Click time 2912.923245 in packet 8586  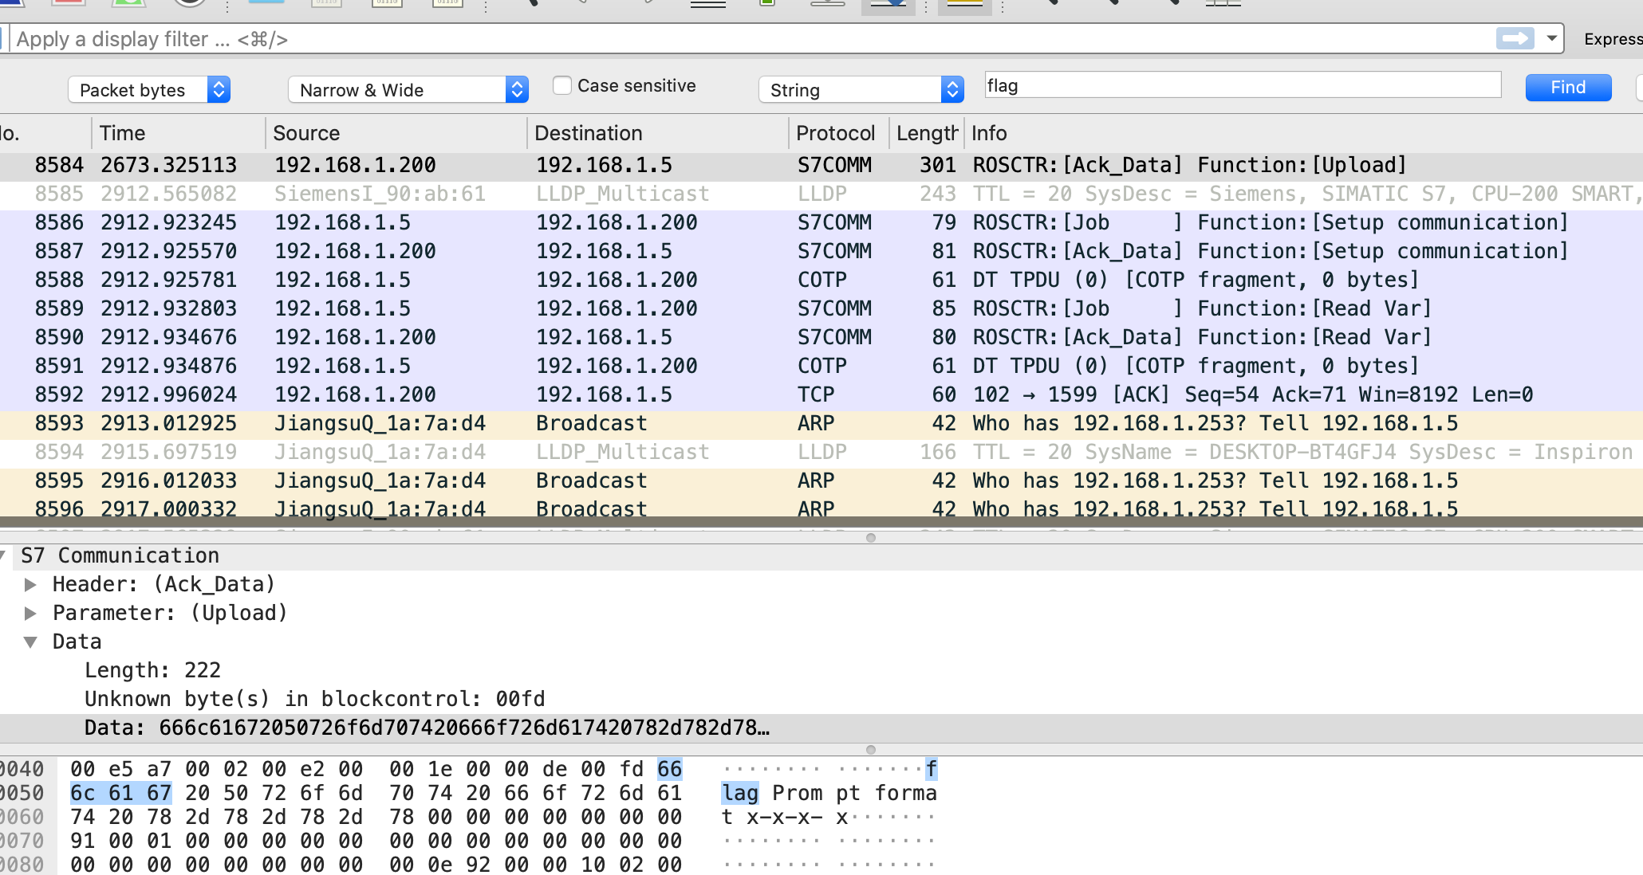[x=168, y=222]
